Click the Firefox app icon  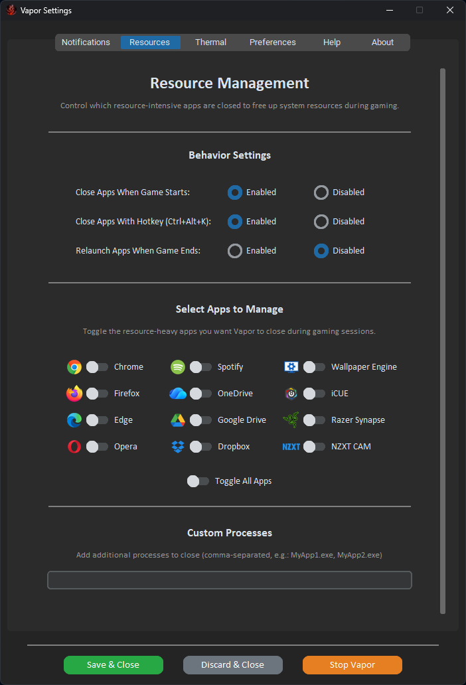[x=74, y=393]
